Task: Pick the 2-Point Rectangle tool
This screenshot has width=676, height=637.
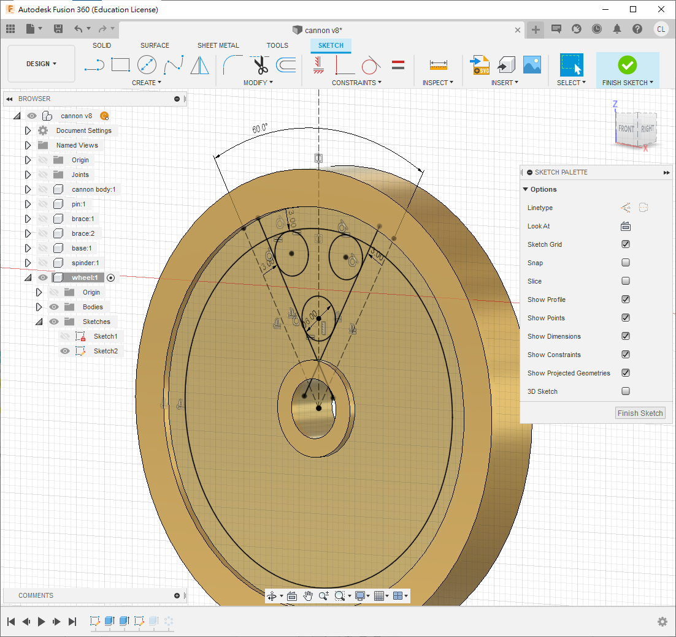Action: [x=120, y=64]
